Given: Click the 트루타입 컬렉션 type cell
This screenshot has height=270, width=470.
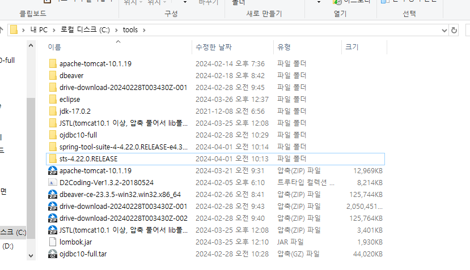Looking at the screenshot, I should pos(306,183).
